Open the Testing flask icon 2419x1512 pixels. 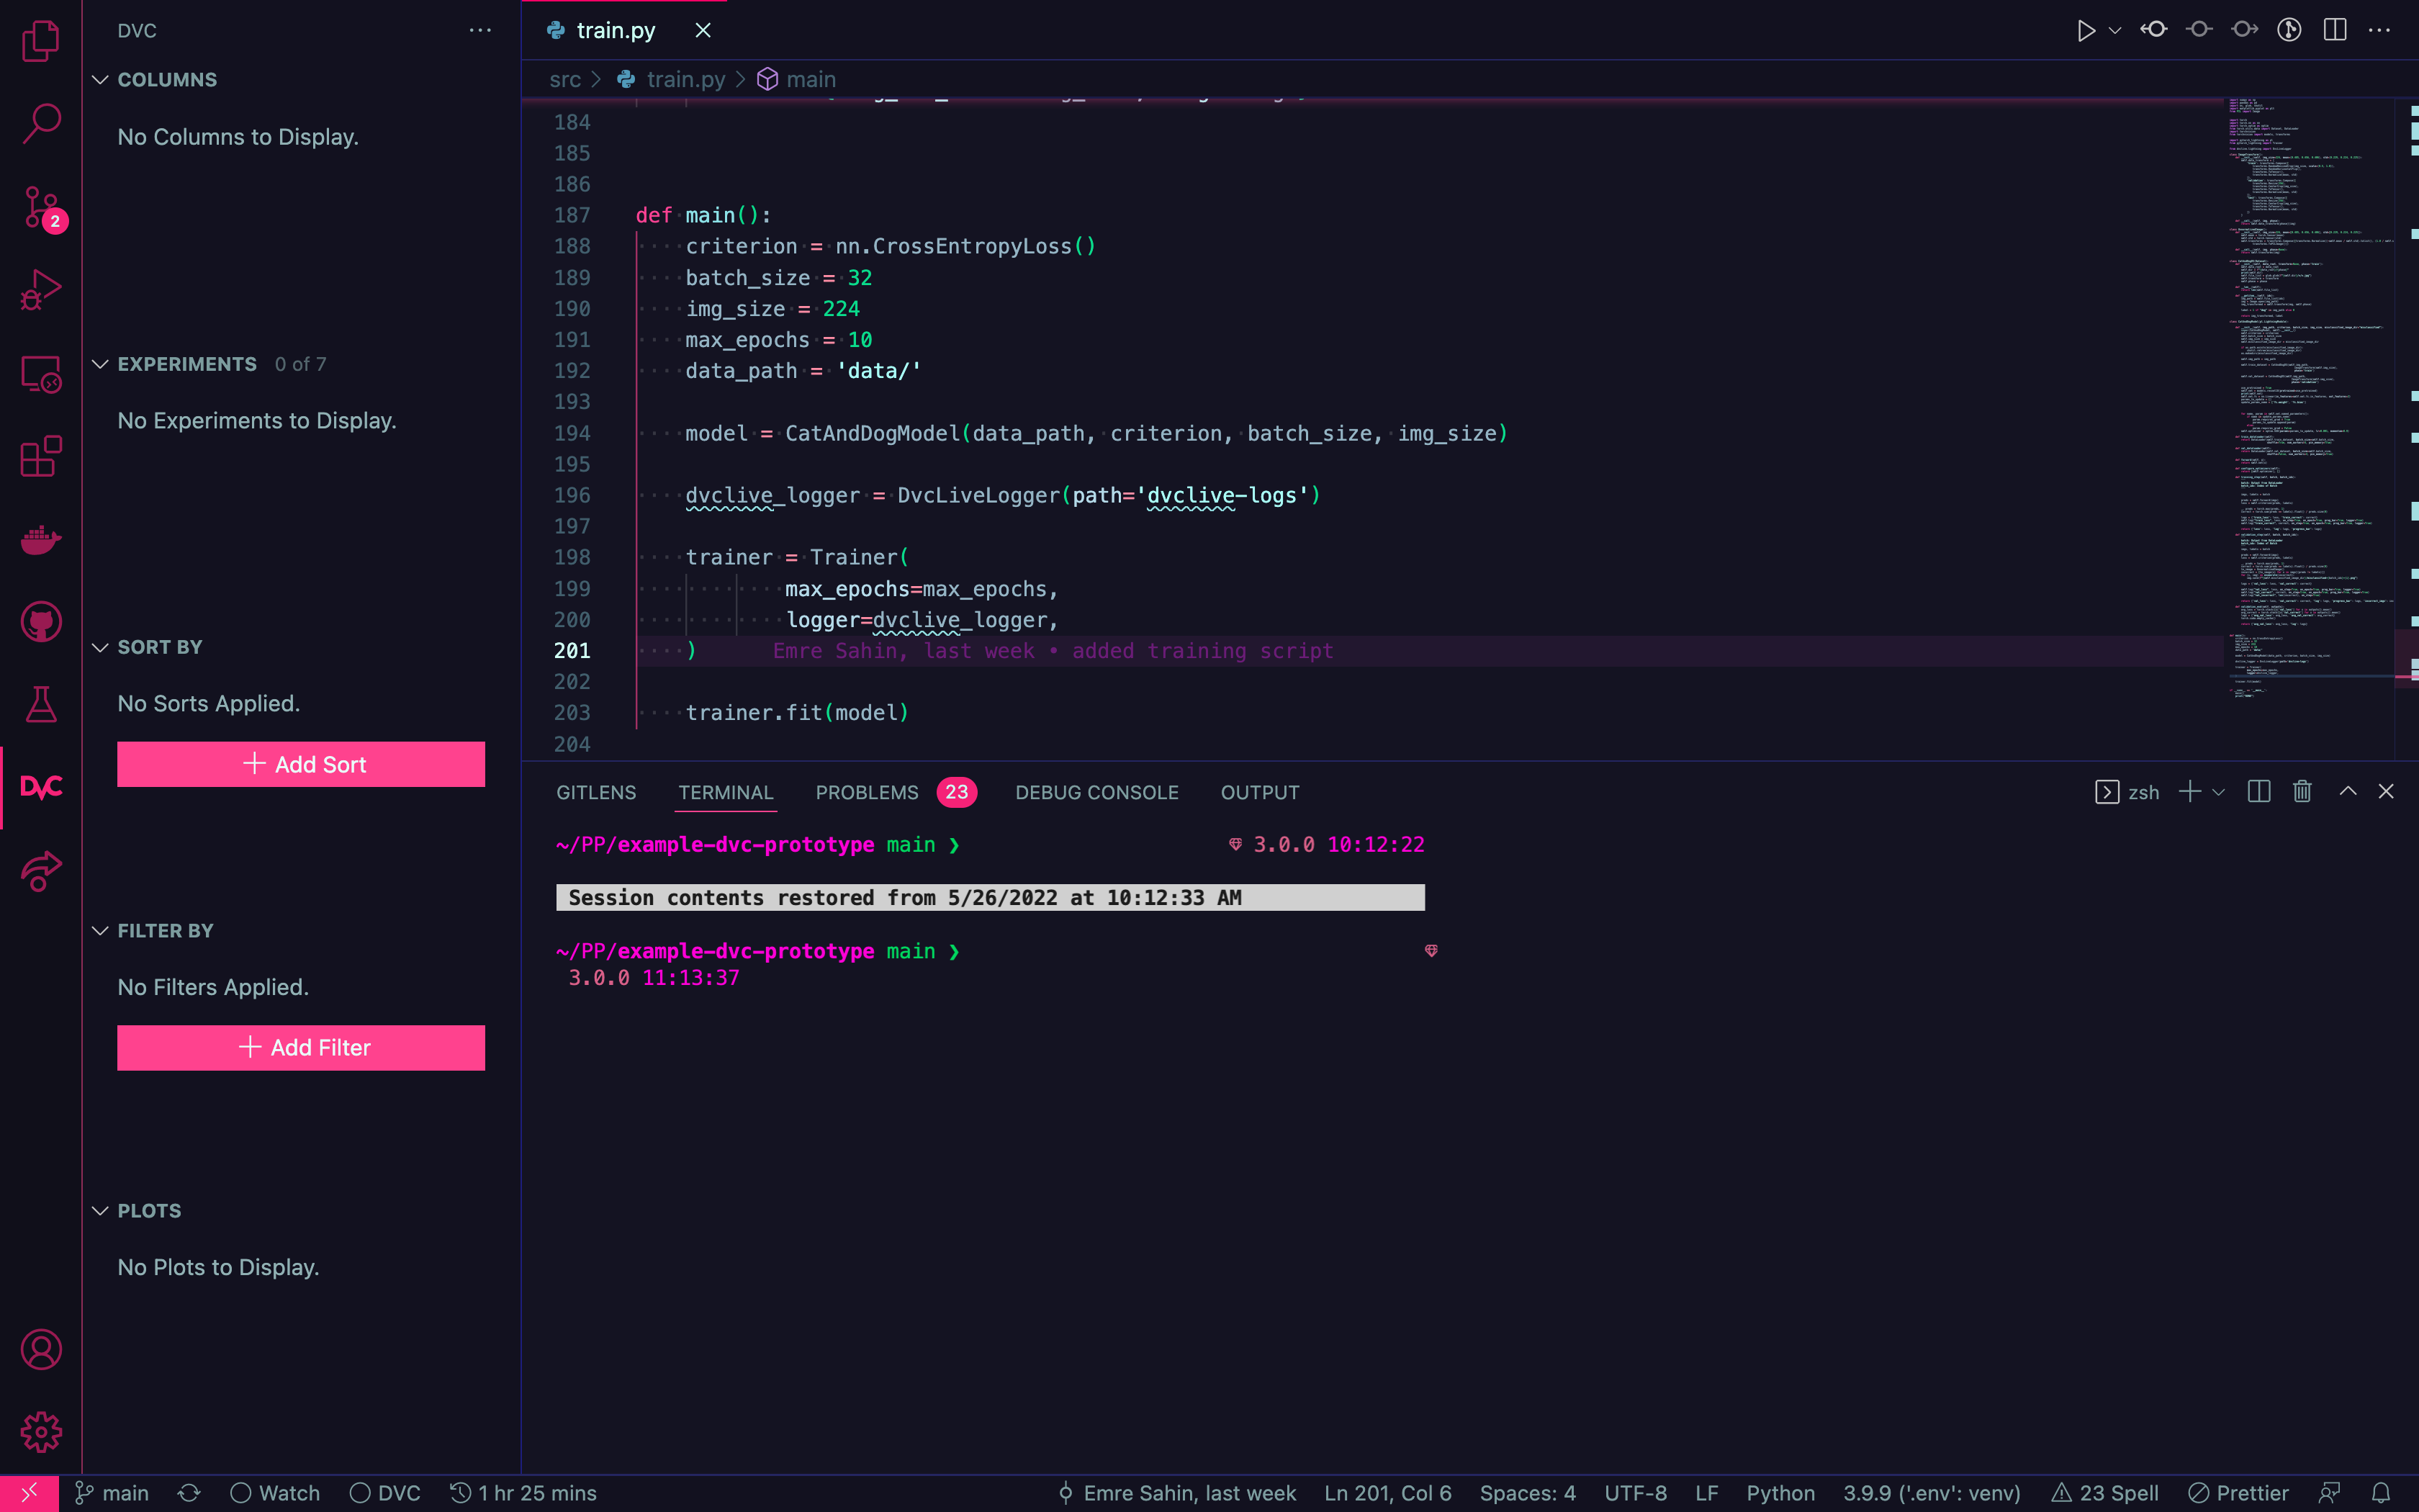click(41, 705)
